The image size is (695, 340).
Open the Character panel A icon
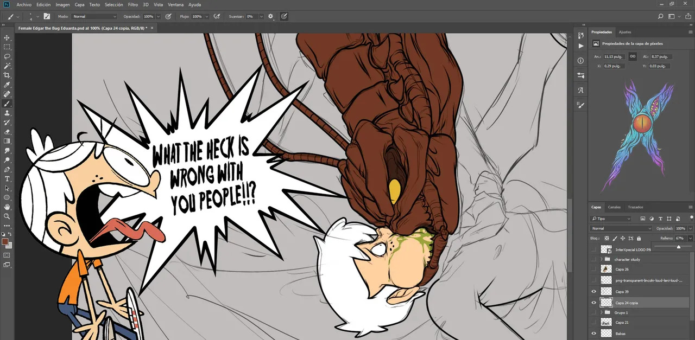point(580,90)
